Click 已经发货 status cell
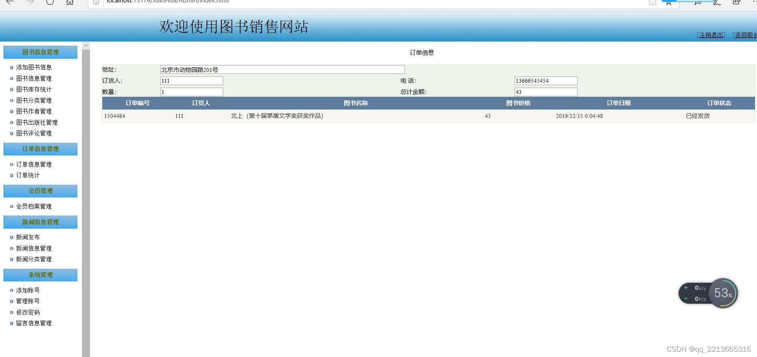The width and height of the screenshot is (757, 357). pos(698,116)
